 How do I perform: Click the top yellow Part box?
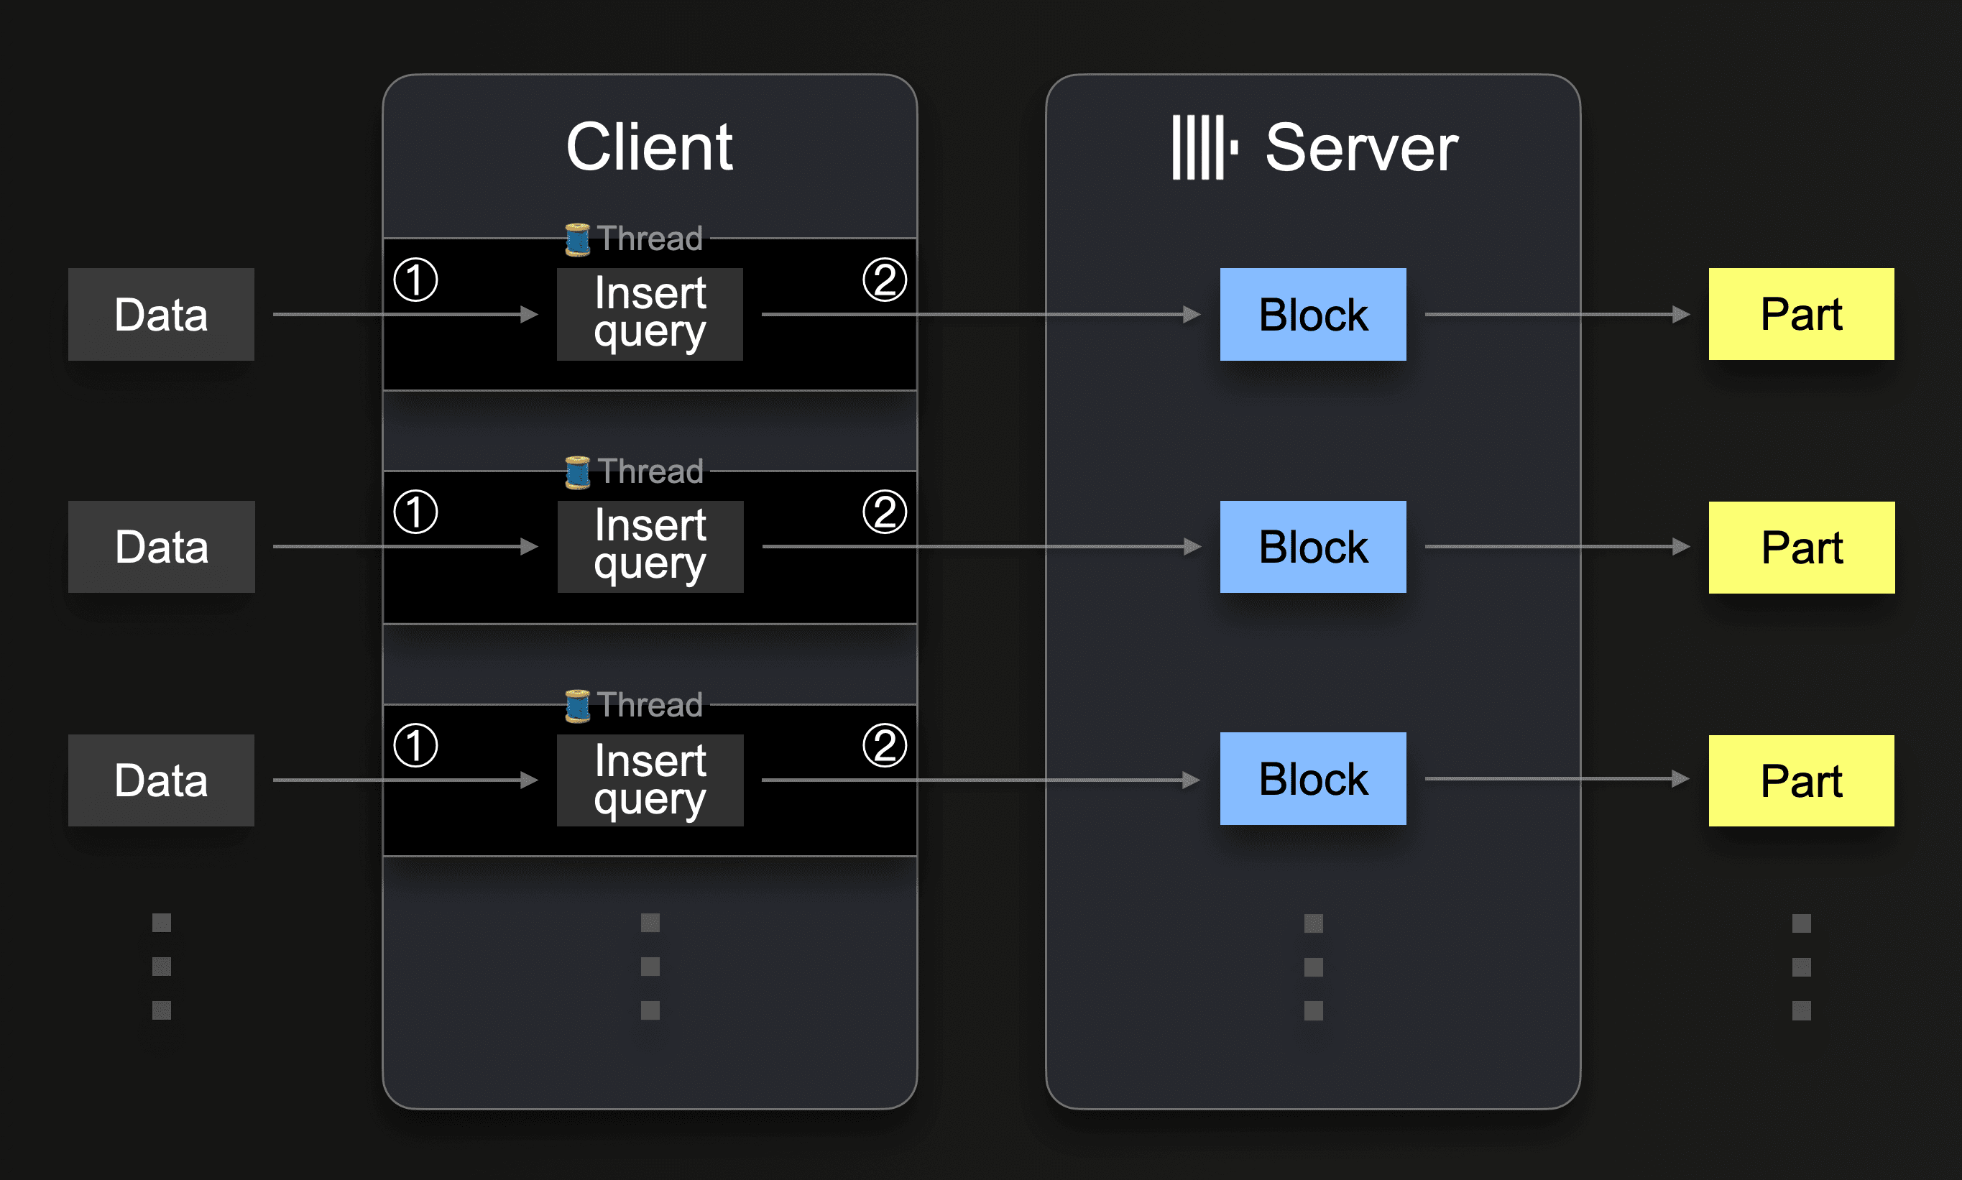coord(1802,314)
